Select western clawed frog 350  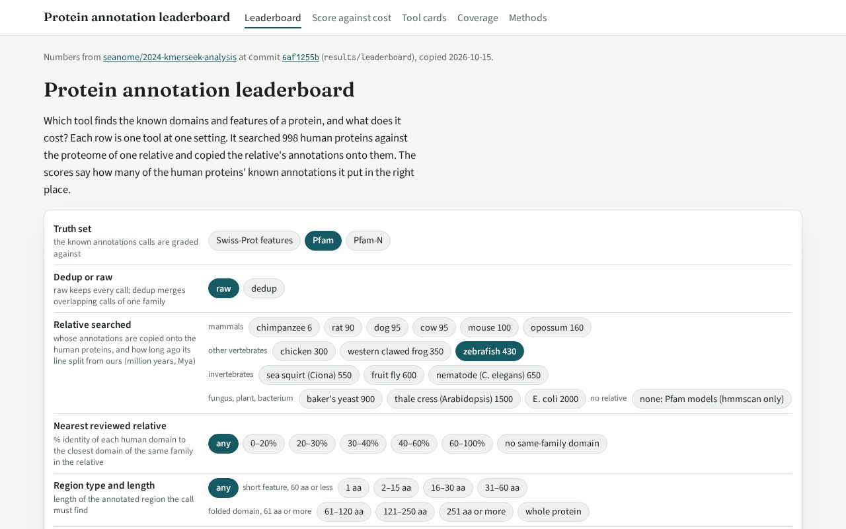pos(395,351)
